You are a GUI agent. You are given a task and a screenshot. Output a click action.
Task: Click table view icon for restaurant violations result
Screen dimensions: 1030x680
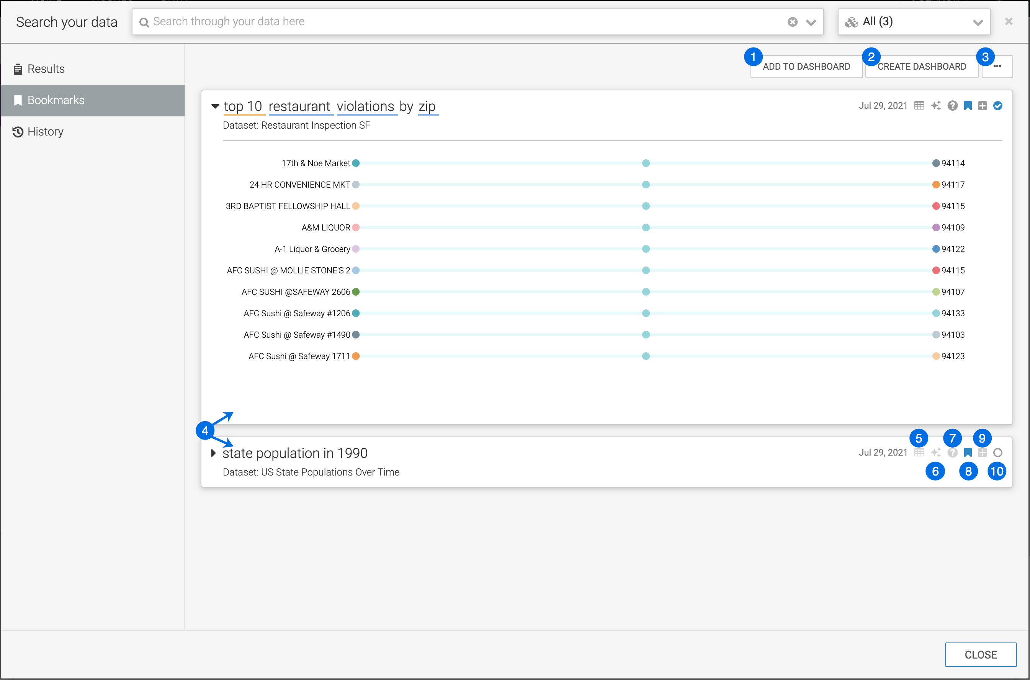pos(919,106)
